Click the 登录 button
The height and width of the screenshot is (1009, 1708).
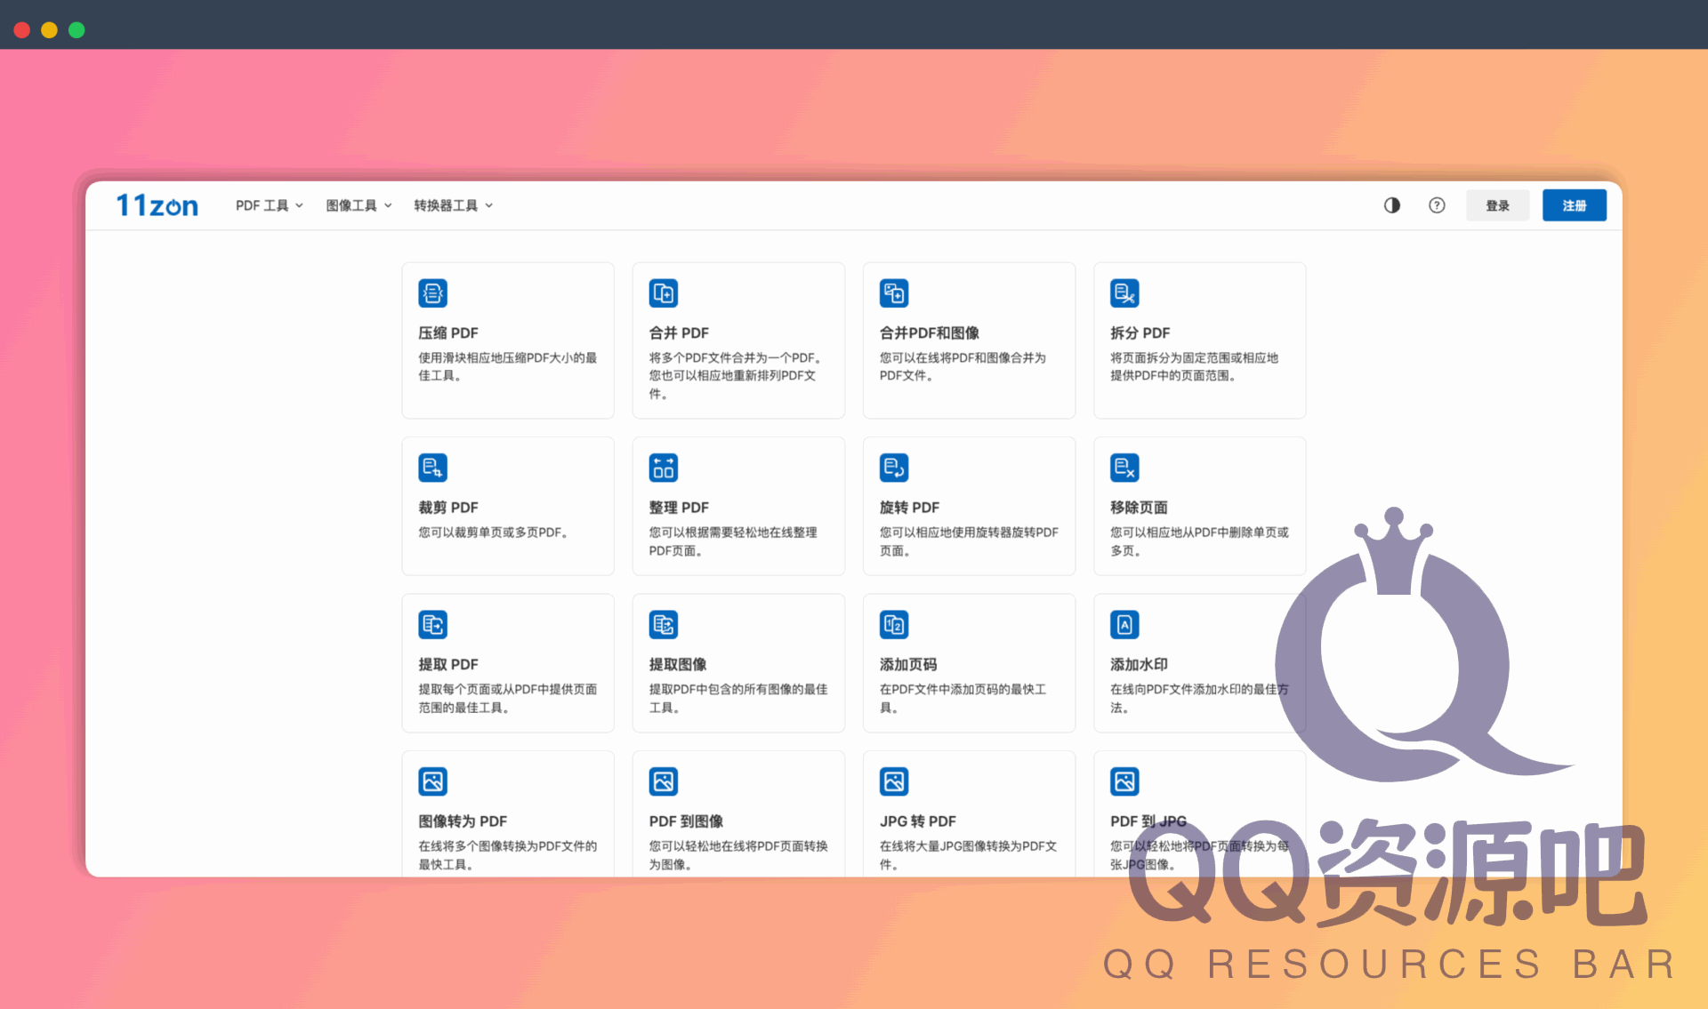click(x=1498, y=205)
